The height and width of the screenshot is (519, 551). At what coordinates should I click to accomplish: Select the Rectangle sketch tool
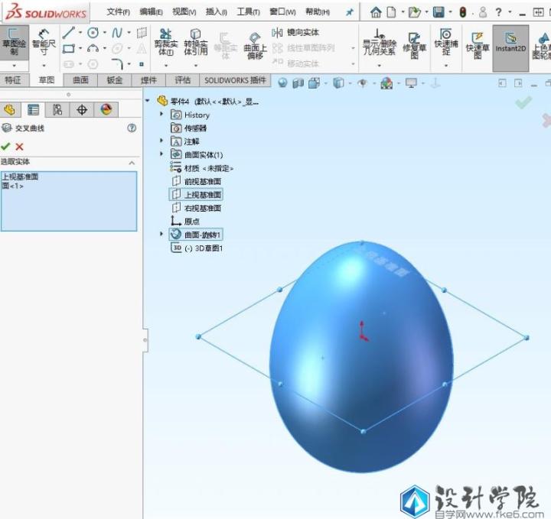pos(69,48)
